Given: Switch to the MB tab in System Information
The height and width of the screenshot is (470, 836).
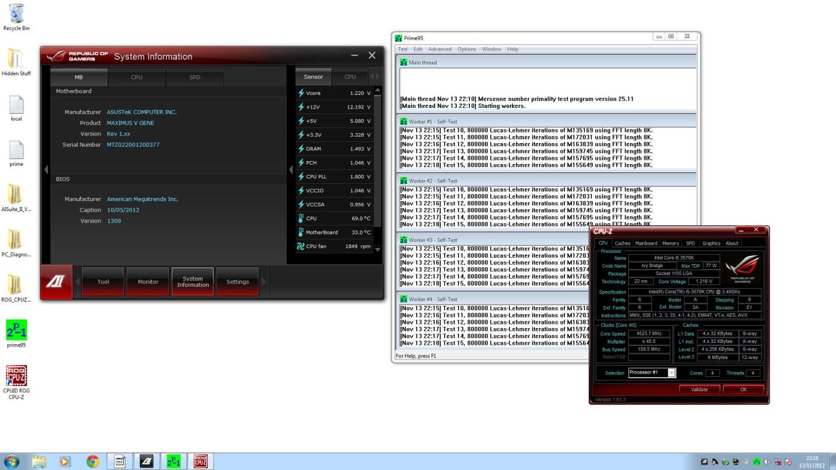Looking at the screenshot, I should pyautogui.click(x=79, y=77).
